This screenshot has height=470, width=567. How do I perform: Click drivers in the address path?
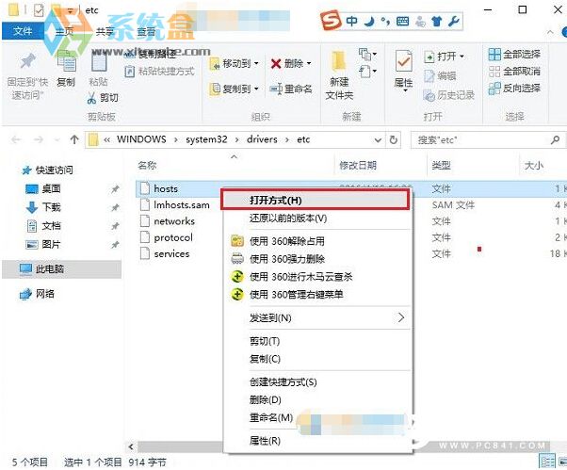point(262,139)
